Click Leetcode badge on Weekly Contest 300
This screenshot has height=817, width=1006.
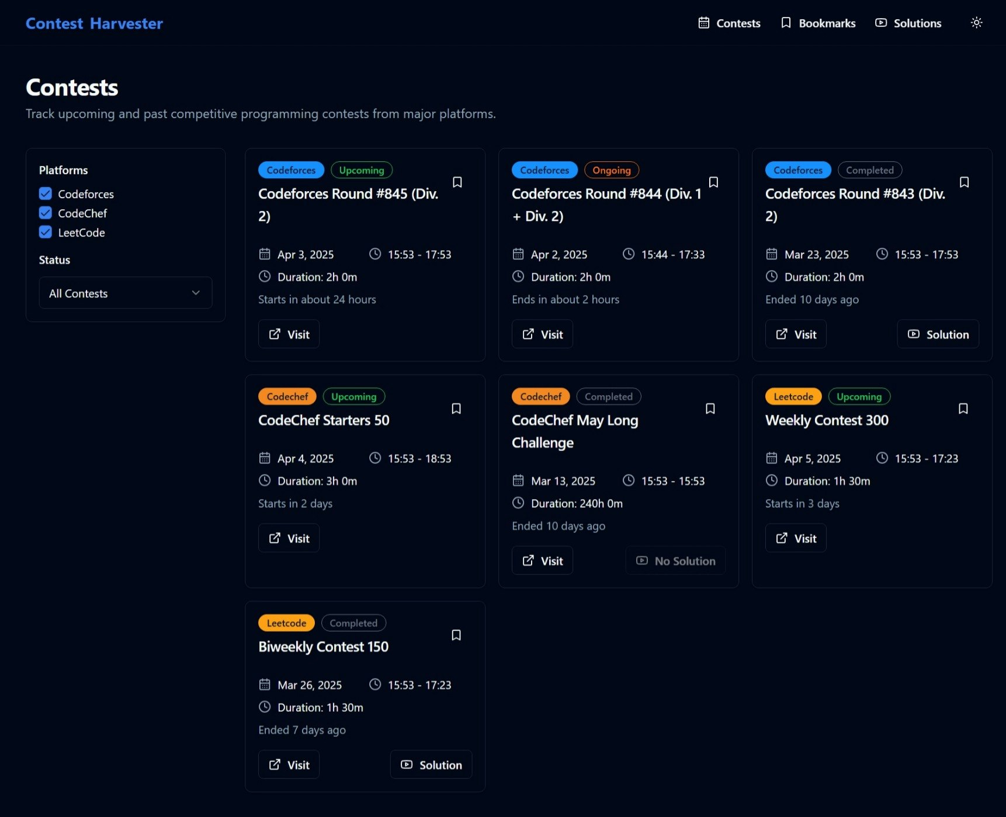pos(793,396)
